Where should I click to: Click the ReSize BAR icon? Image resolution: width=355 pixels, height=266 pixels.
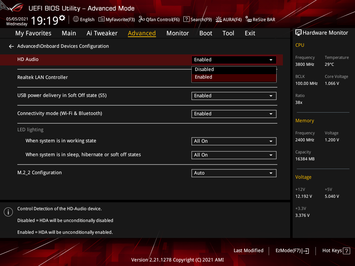tap(248, 19)
